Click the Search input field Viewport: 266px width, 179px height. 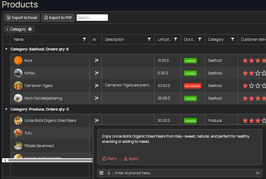click(92, 18)
